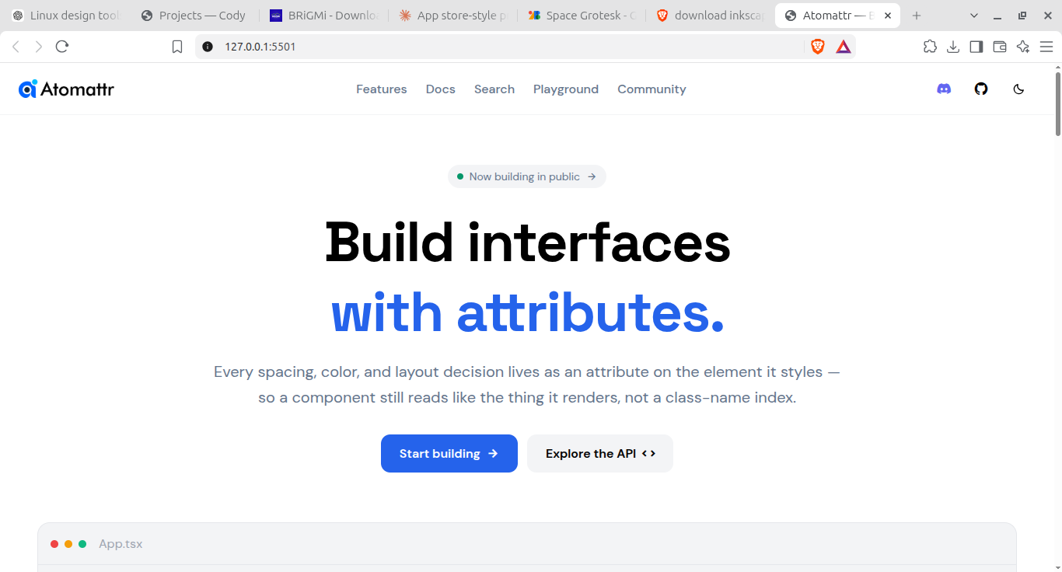Reload the page
The height and width of the screenshot is (572, 1062).
[62, 47]
